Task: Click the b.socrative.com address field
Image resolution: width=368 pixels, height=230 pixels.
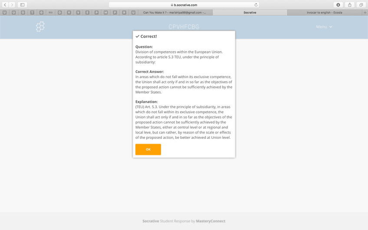Action: point(184,5)
